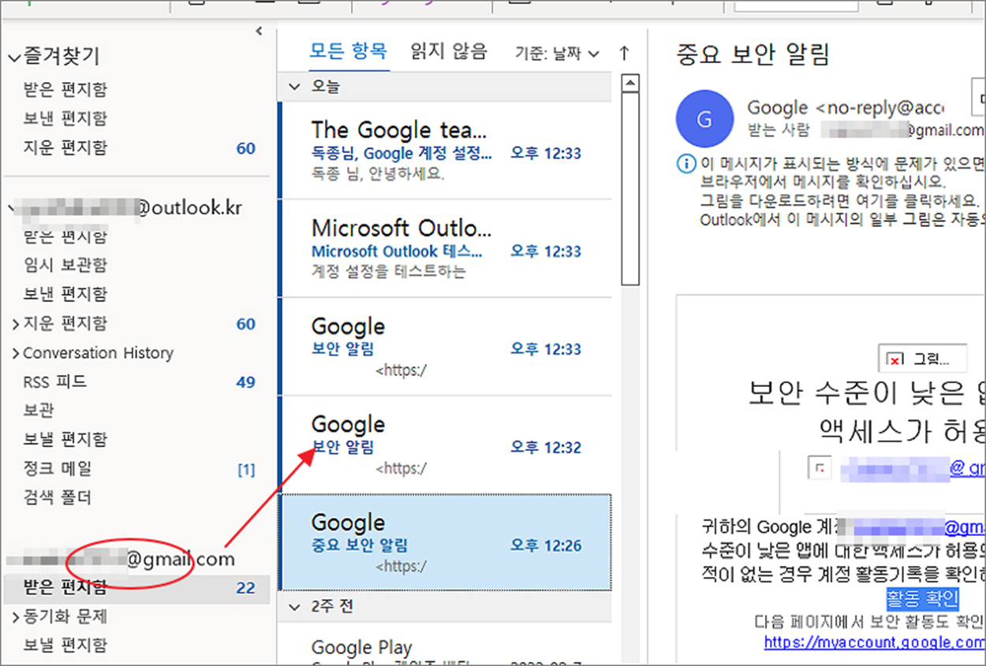The height and width of the screenshot is (666, 986).
Task: Select the gmail.com 받은 편지함 inbox
Action: (x=136, y=588)
